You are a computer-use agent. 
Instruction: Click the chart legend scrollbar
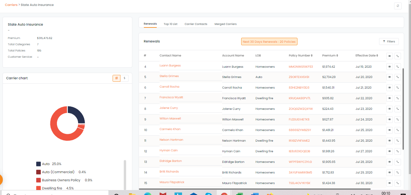[x=125, y=175]
